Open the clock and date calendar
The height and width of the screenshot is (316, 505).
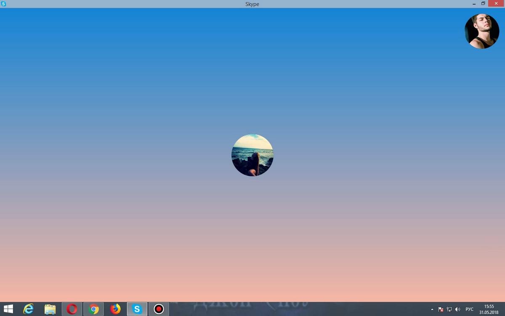click(x=489, y=309)
